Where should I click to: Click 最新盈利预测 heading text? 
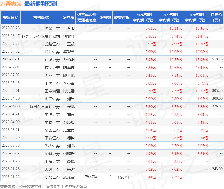click(41, 4)
